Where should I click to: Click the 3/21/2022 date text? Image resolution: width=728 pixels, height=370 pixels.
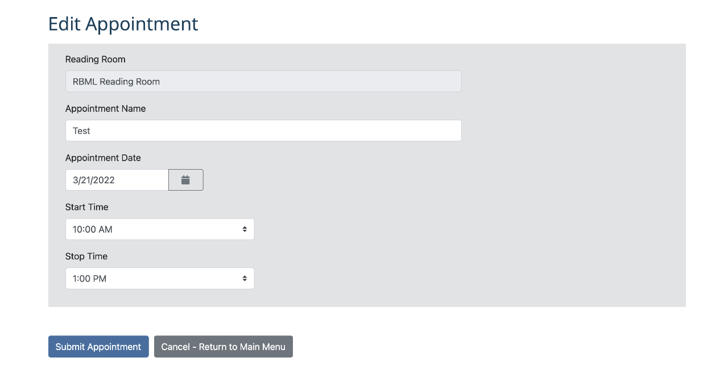pyautogui.click(x=94, y=180)
